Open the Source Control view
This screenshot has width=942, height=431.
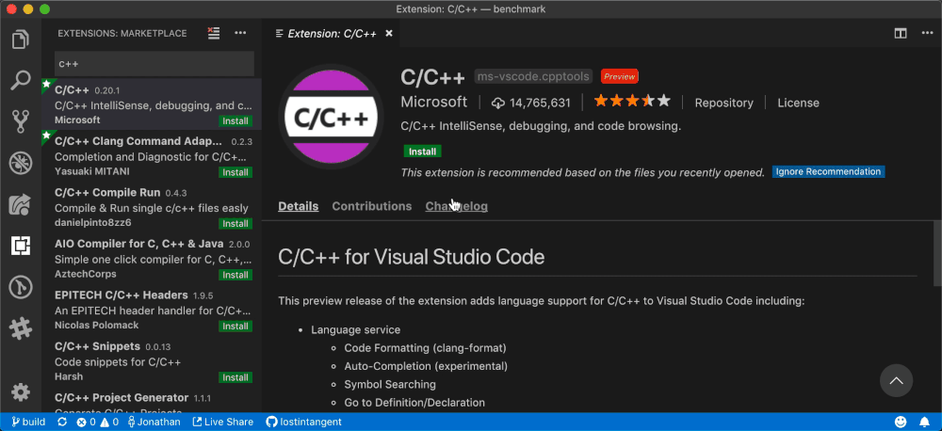20,120
